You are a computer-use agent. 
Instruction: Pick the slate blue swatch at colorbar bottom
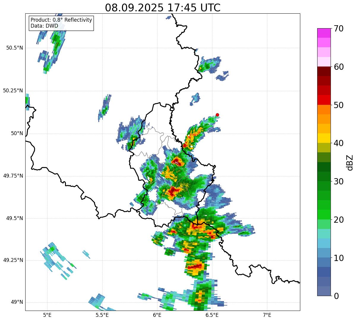tap(324, 291)
